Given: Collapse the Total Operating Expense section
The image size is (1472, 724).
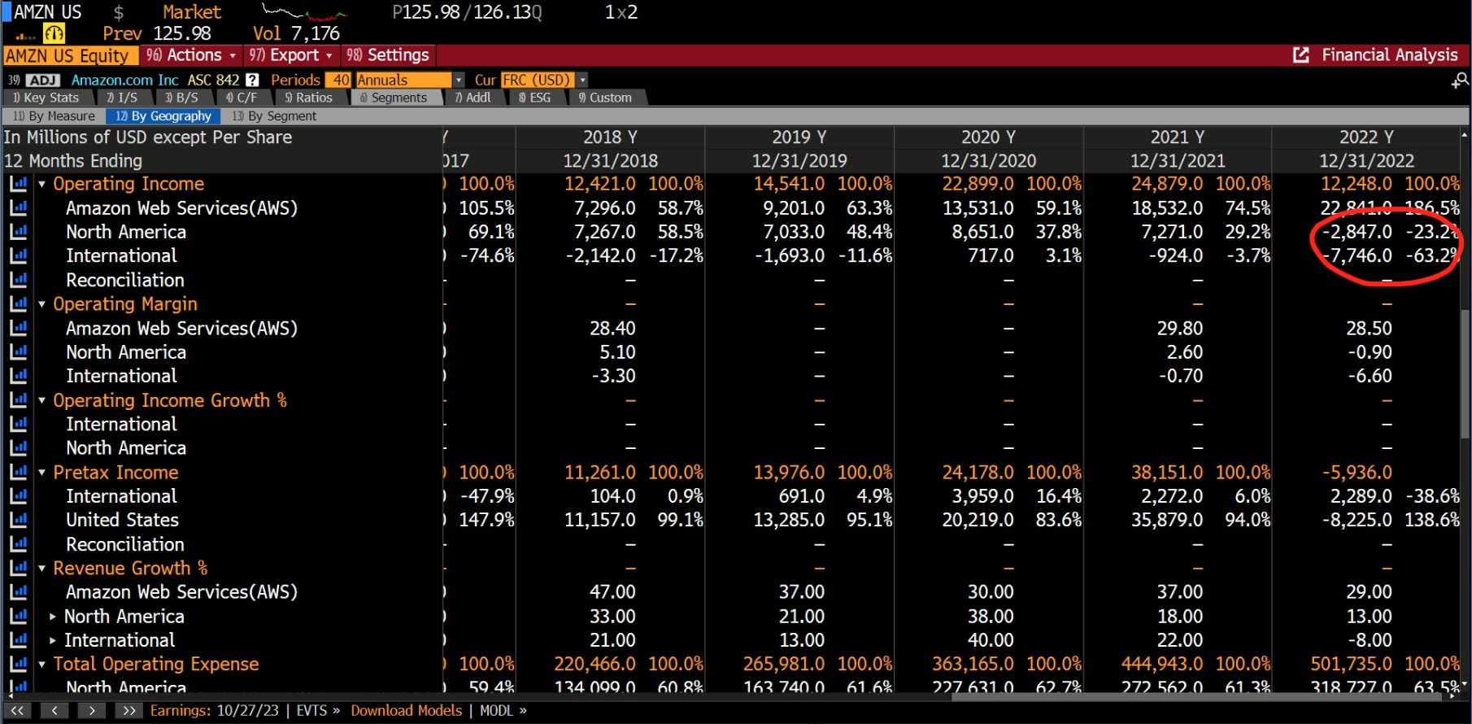Looking at the screenshot, I should 41,665.
